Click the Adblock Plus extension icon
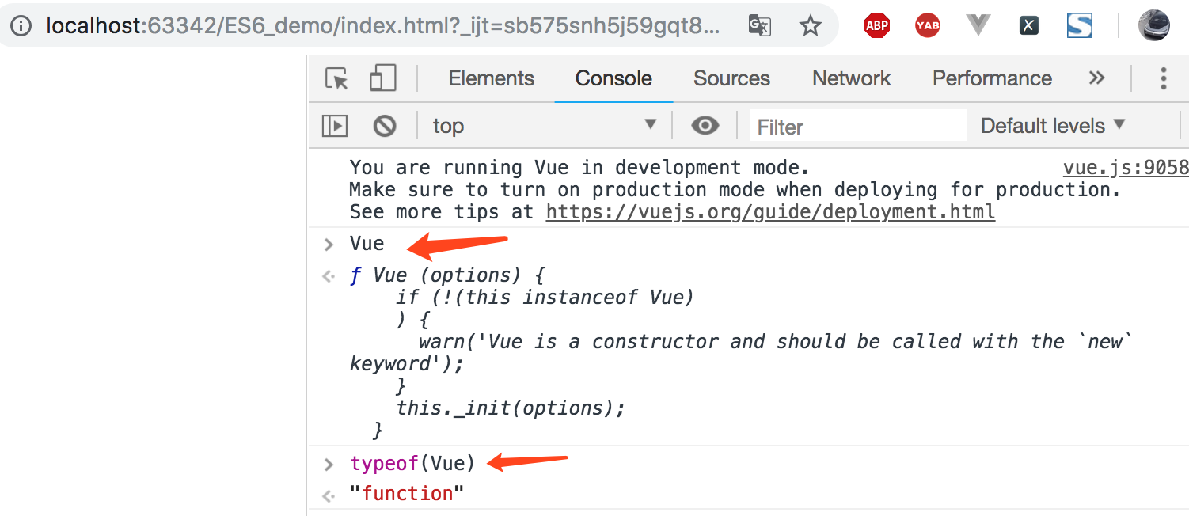 click(x=876, y=26)
